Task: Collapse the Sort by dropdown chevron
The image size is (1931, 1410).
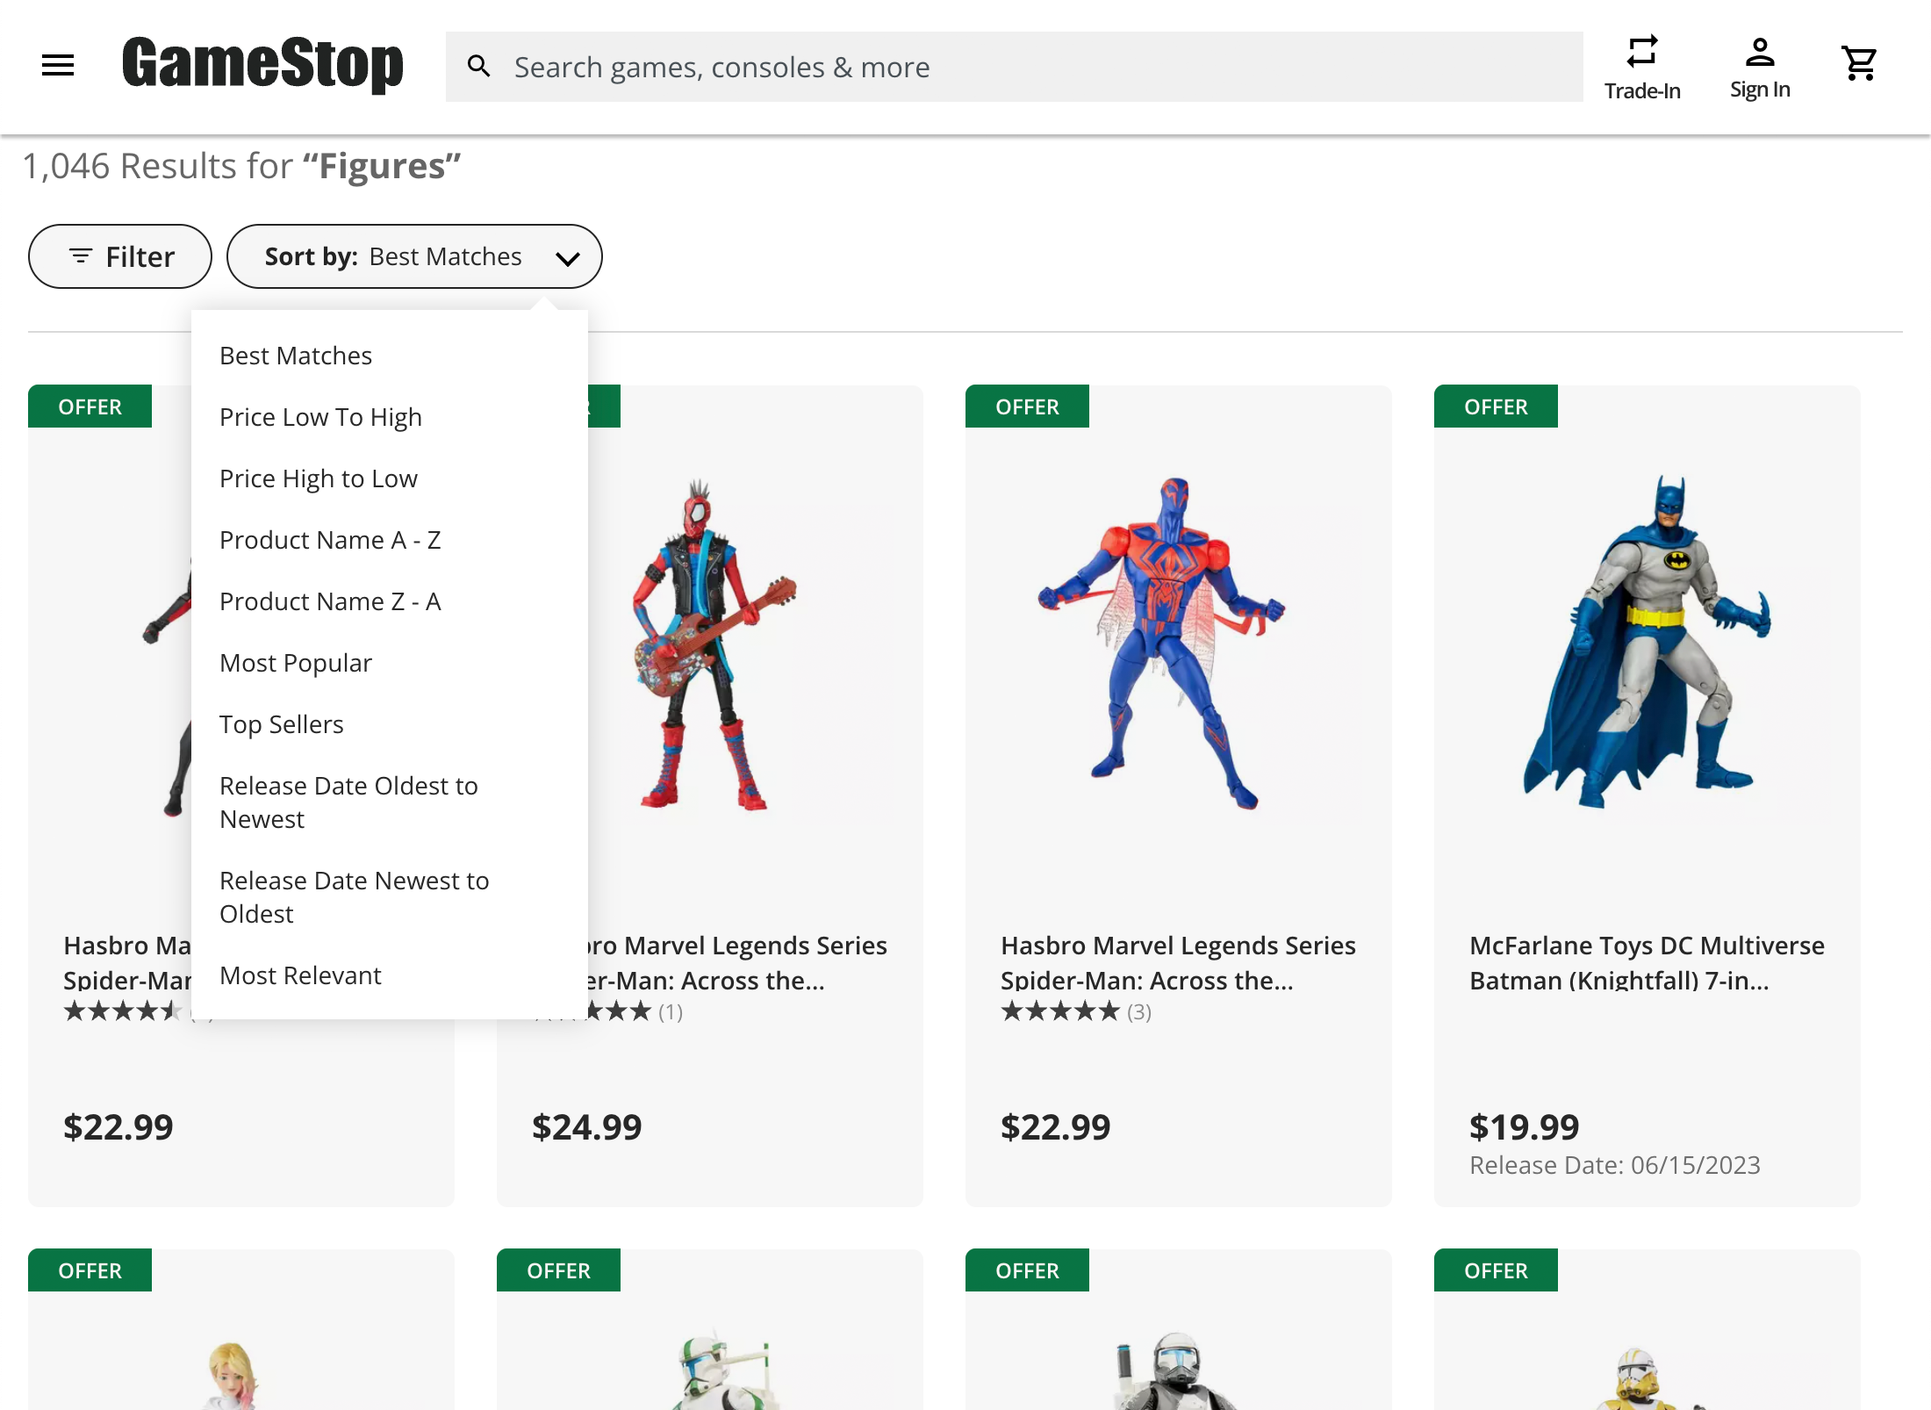Action: click(567, 257)
